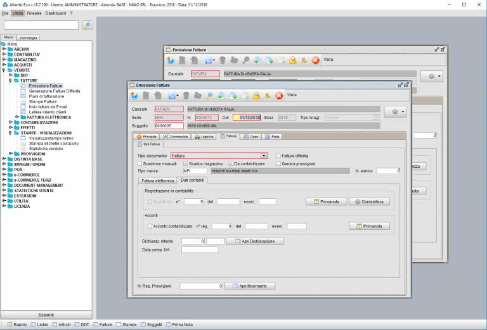
Task: Expand the FATTURA ELETTRONICA tree folder
Action: (17, 117)
